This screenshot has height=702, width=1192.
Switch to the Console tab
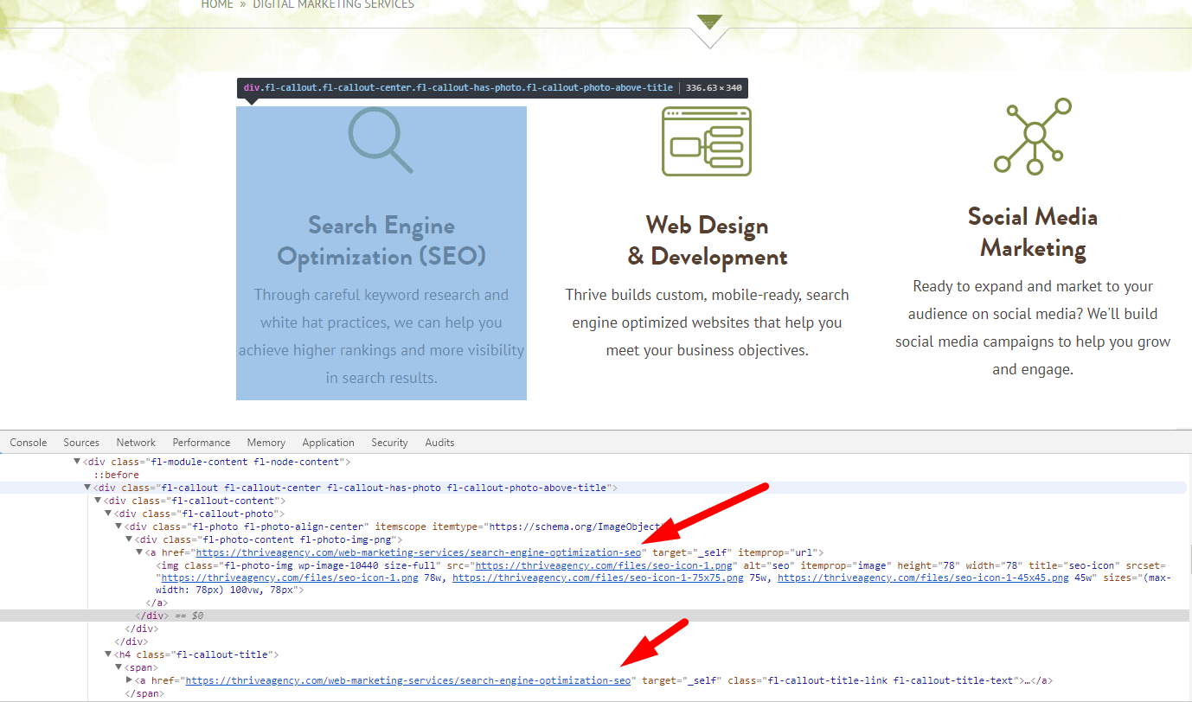tap(28, 442)
